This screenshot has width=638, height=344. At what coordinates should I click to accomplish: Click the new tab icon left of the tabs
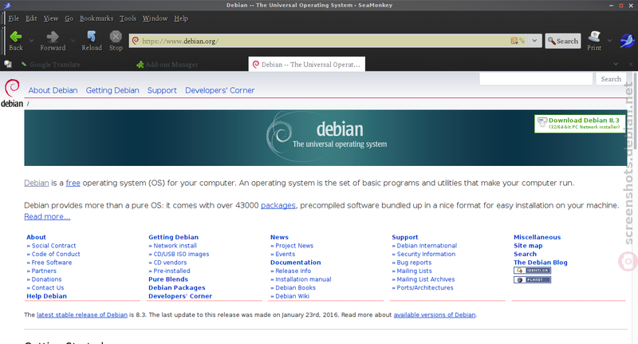(x=8, y=65)
